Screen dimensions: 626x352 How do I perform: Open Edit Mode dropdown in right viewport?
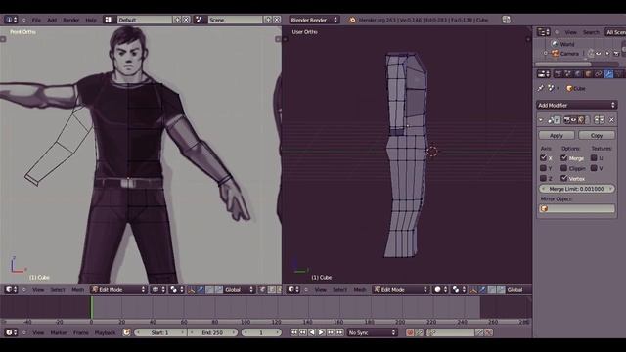click(401, 289)
